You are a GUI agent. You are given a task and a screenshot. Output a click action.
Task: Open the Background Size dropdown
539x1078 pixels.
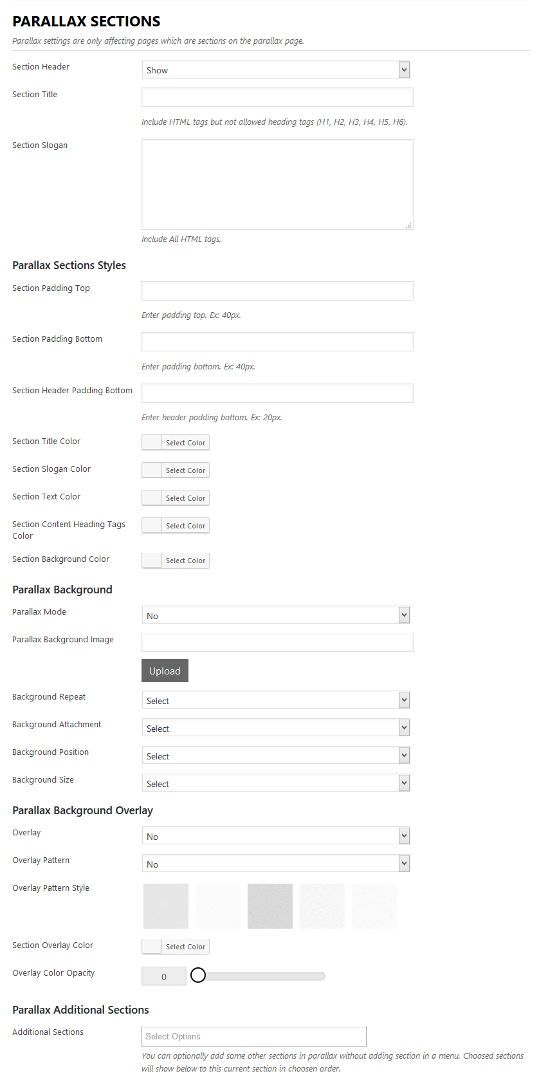pos(275,783)
